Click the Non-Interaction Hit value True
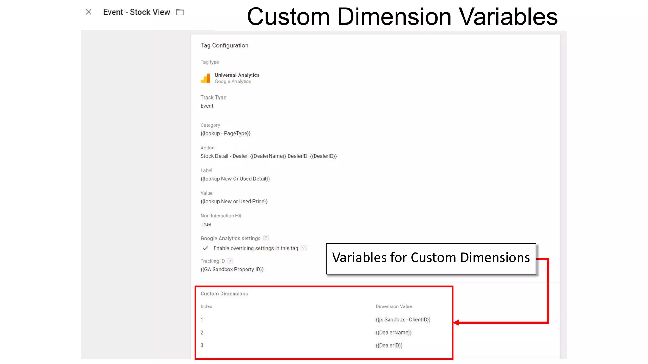 206,224
